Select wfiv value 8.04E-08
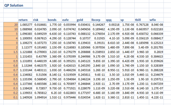 click(x=156, y=25)
